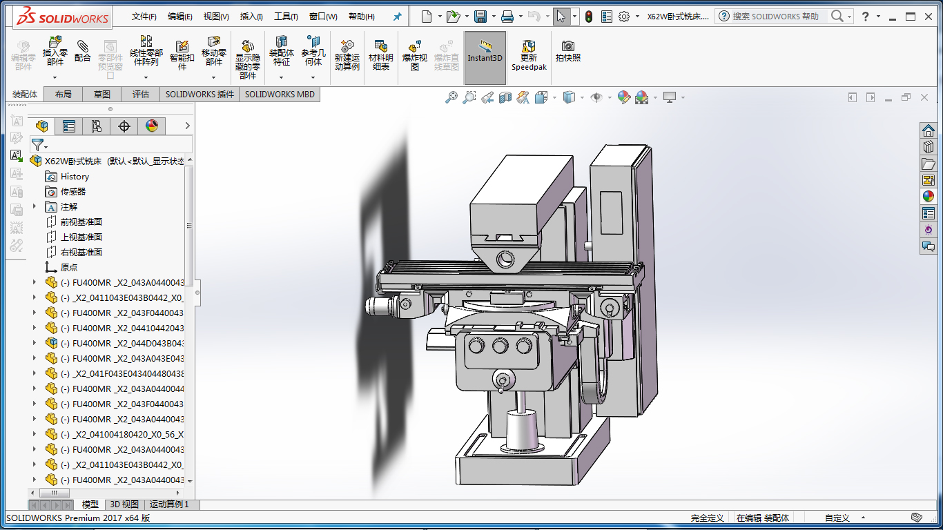Expand the 注解 tree node
This screenshot has height=530, width=943.
pyautogui.click(x=35, y=206)
